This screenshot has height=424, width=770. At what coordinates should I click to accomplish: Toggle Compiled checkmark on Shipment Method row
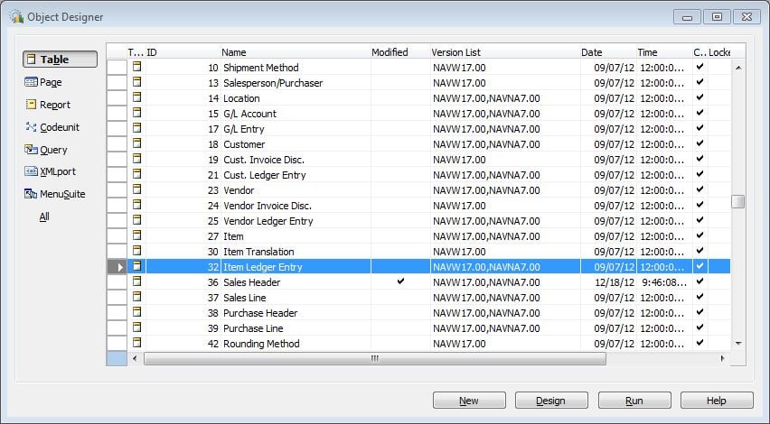pyautogui.click(x=700, y=68)
